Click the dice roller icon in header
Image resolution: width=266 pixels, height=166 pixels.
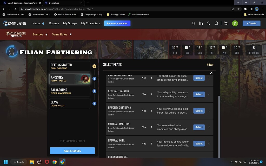point(209,23)
